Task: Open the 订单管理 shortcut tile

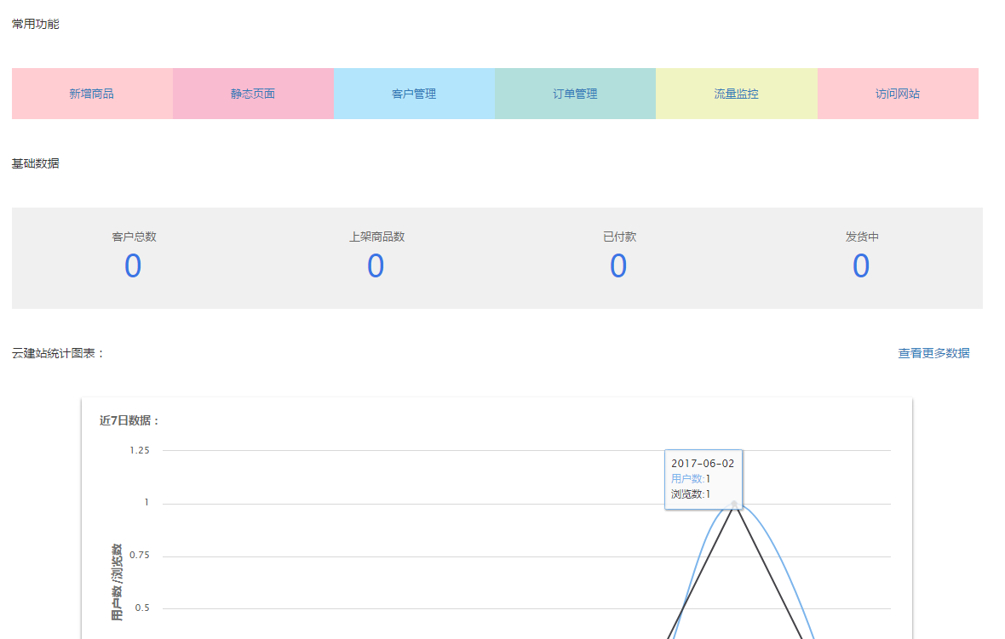Action: pyautogui.click(x=575, y=94)
